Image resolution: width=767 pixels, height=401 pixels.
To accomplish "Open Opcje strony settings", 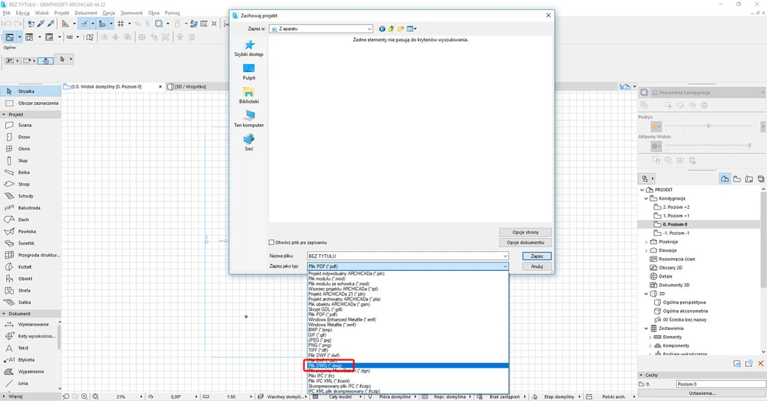I will pyautogui.click(x=525, y=232).
